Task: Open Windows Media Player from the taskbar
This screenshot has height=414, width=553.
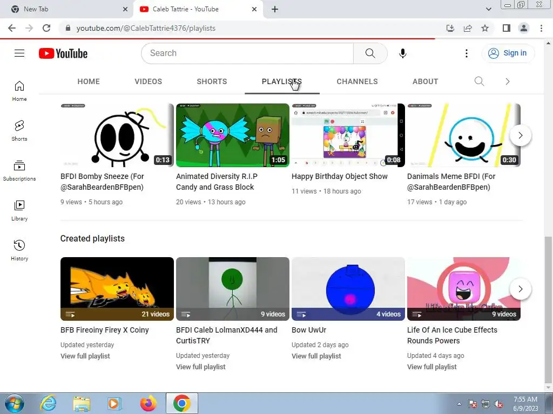Action: click(x=114, y=403)
